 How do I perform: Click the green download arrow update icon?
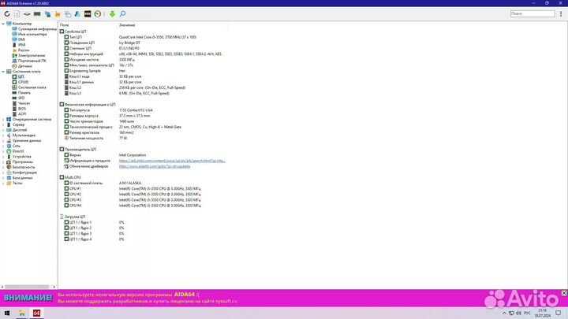point(112,13)
